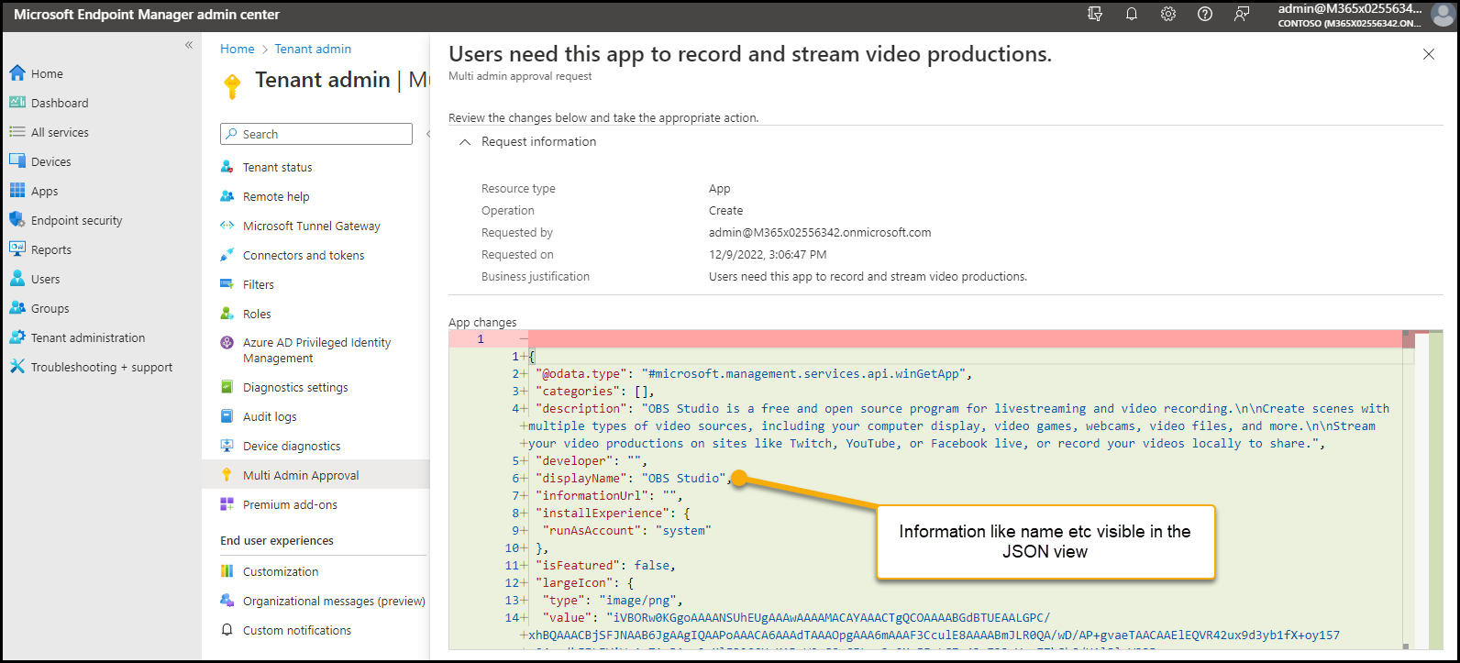Click the Tenant administration icon
Viewport: 1460px width, 663px height.
coord(17,337)
